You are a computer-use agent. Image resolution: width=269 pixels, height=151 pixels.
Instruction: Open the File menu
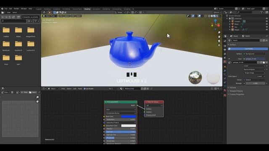(x=6, y=8)
